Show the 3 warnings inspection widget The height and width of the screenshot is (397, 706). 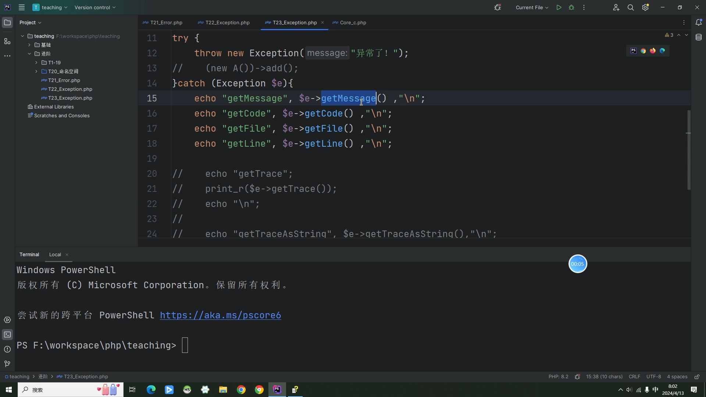(669, 35)
